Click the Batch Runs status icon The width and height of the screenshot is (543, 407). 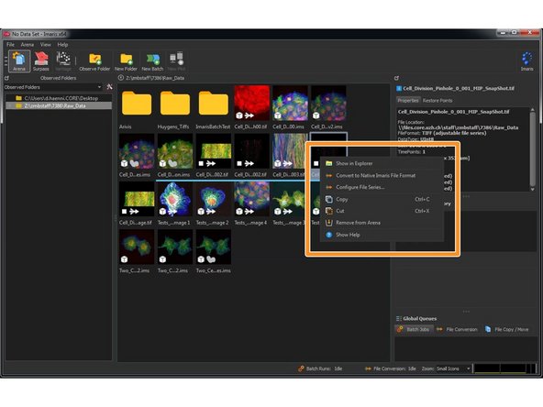301,368
